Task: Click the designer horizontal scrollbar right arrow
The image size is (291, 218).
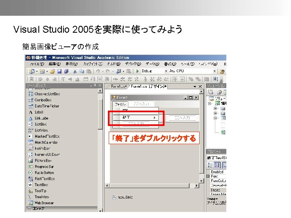Action: (x=196, y=185)
